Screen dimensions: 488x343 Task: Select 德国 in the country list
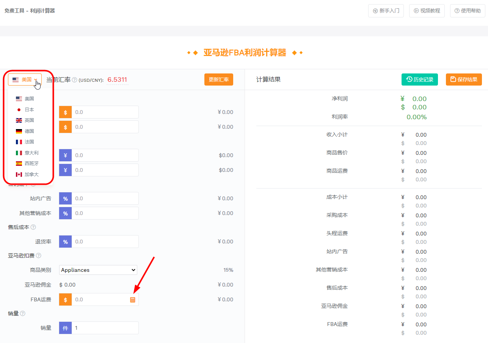[x=25, y=131]
